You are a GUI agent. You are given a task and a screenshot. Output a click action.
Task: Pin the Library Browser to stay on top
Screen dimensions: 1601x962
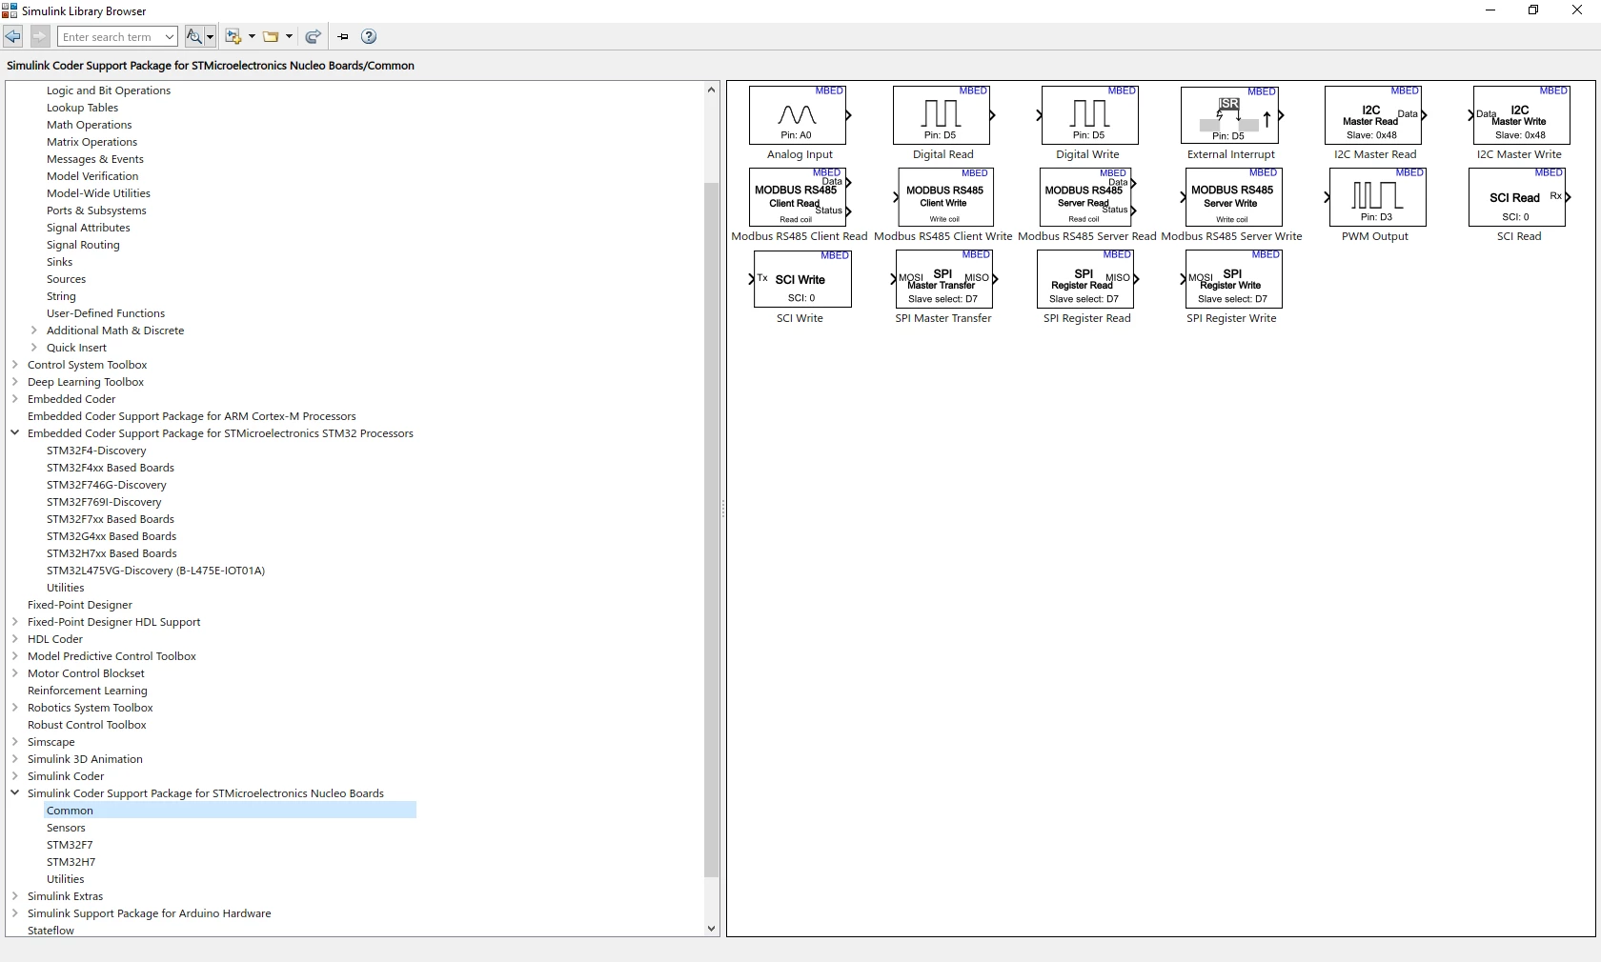343,36
